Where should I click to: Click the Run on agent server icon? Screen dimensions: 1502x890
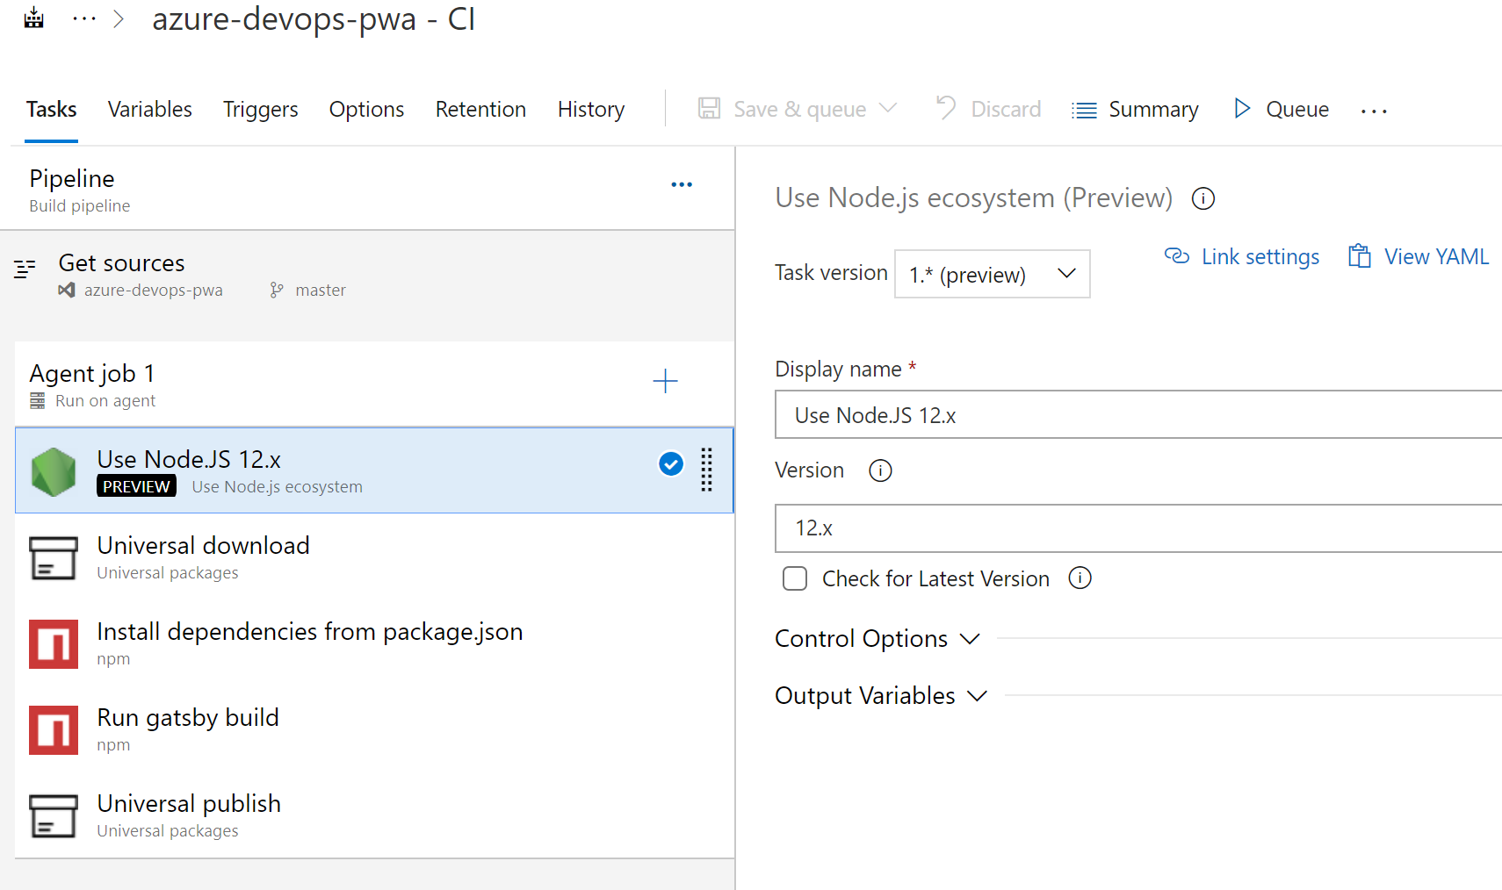pos(37,401)
